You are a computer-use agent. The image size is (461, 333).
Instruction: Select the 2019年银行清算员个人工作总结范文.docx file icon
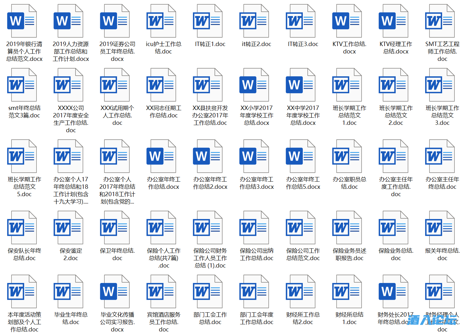pos(22,21)
